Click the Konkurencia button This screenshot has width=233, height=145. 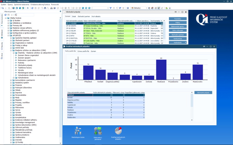[x=178, y=39]
